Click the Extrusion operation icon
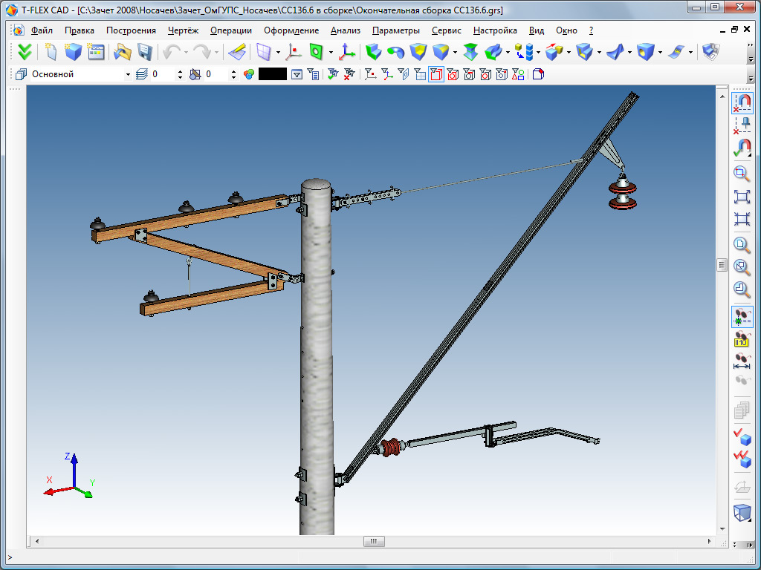 pyautogui.click(x=373, y=52)
